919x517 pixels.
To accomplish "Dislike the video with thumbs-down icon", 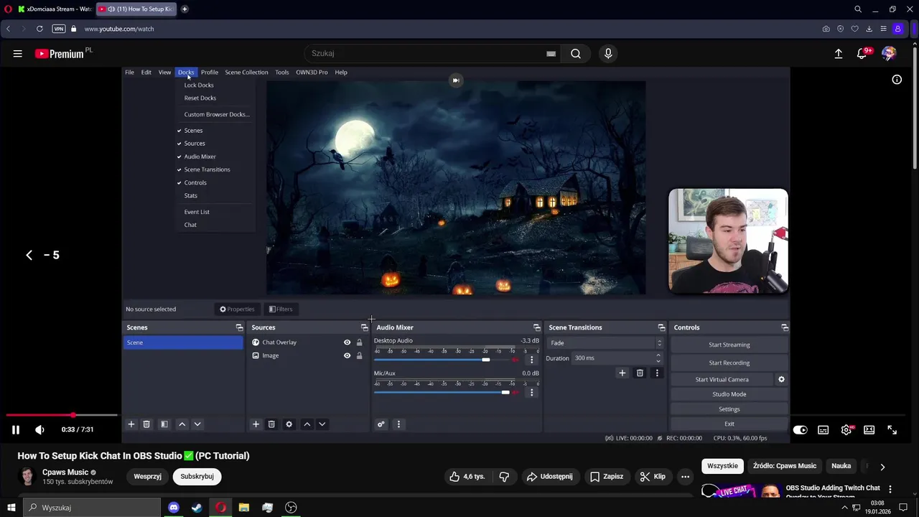I will 504,476.
